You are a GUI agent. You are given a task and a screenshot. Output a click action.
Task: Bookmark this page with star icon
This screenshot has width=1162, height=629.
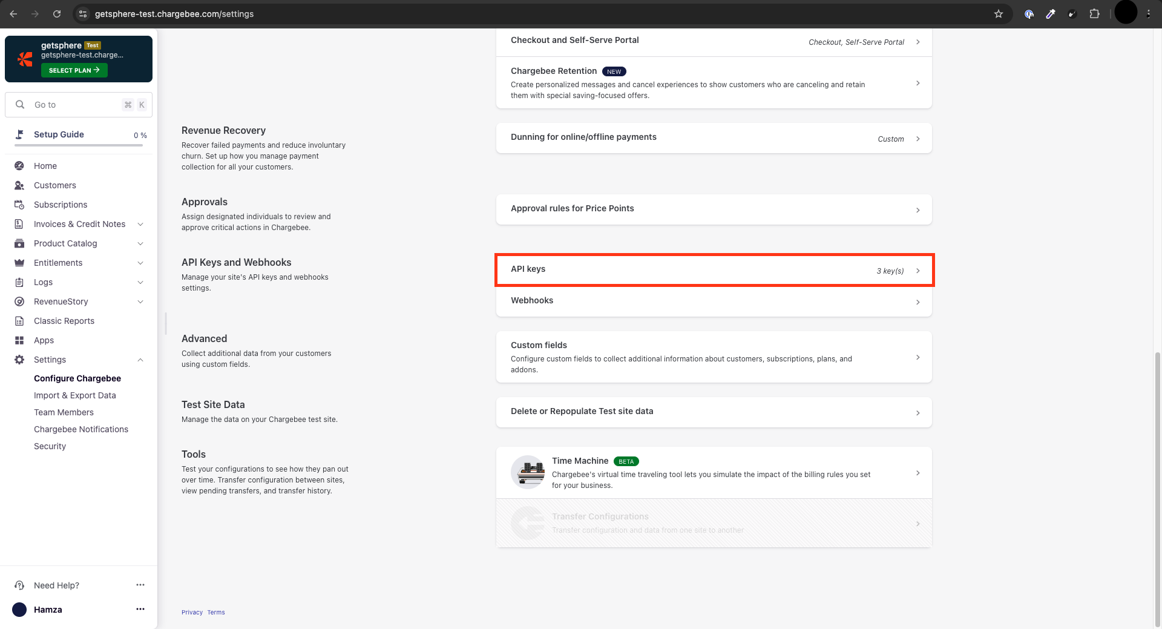pos(999,14)
